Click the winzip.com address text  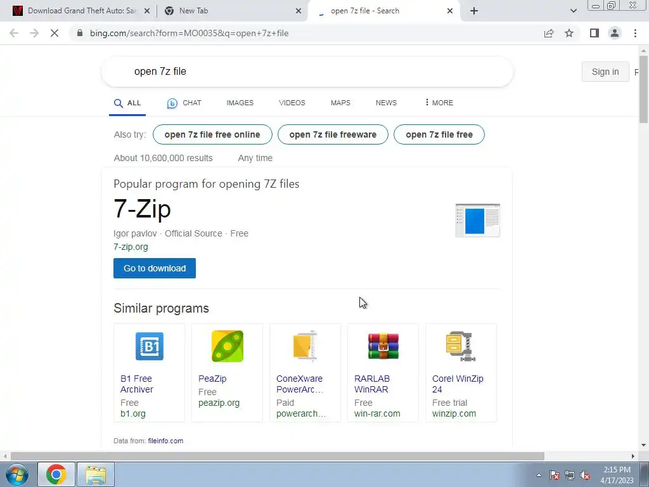tap(454, 413)
